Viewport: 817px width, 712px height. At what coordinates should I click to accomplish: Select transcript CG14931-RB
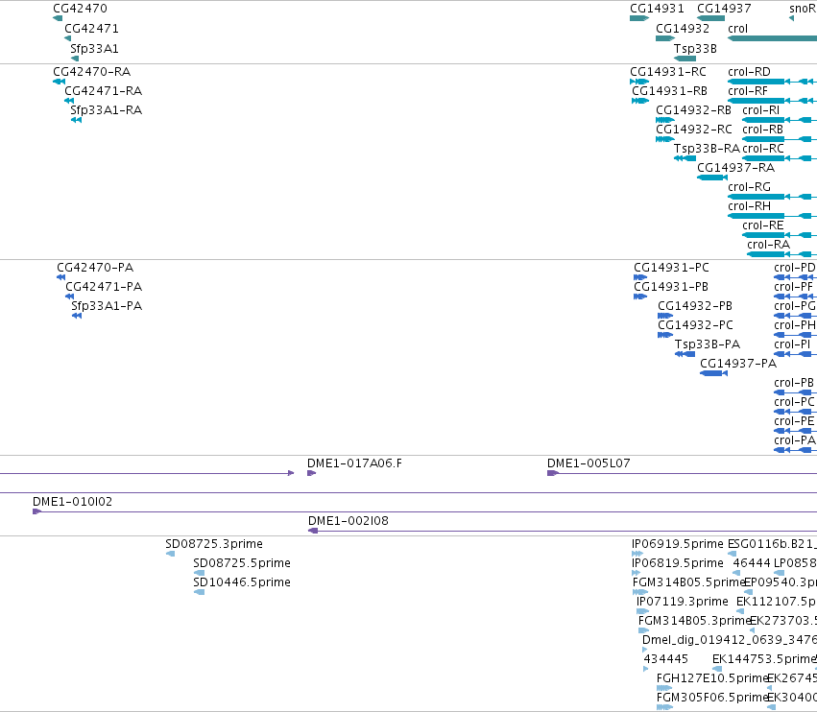[669, 91]
